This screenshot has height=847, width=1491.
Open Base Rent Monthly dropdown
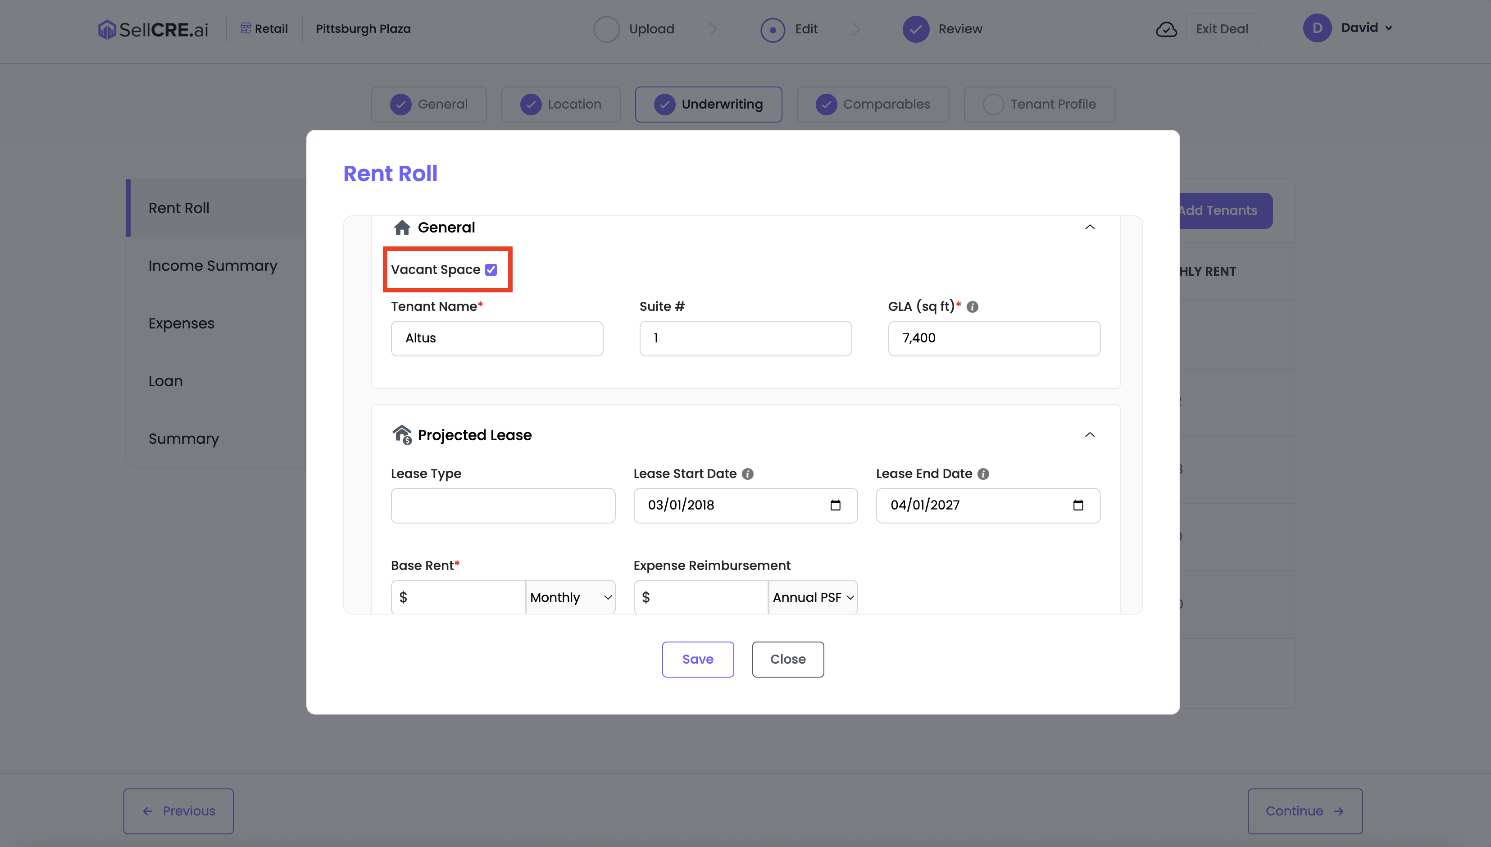click(x=570, y=597)
